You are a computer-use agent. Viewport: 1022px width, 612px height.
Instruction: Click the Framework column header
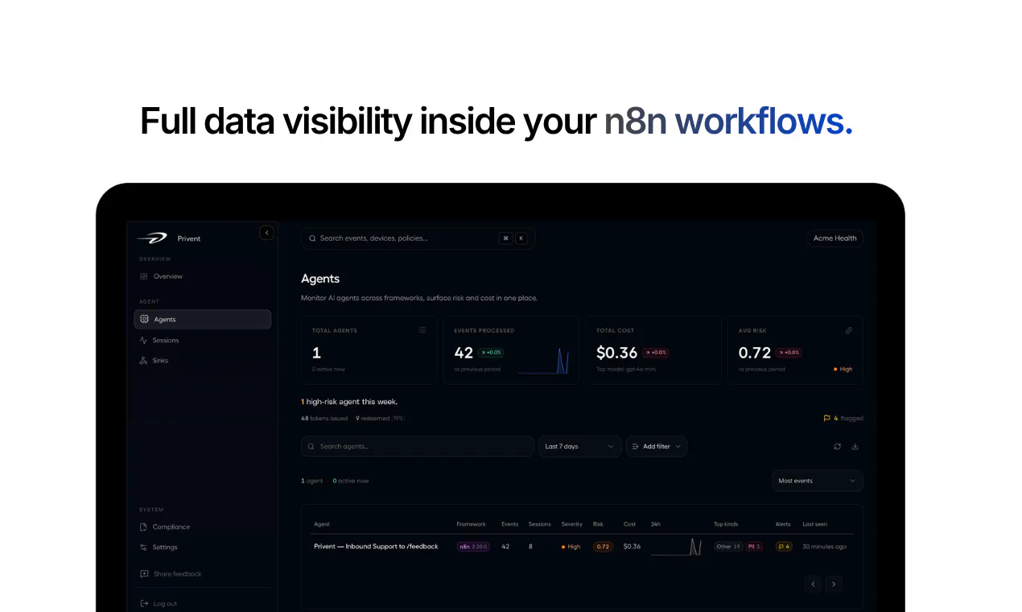coord(472,524)
